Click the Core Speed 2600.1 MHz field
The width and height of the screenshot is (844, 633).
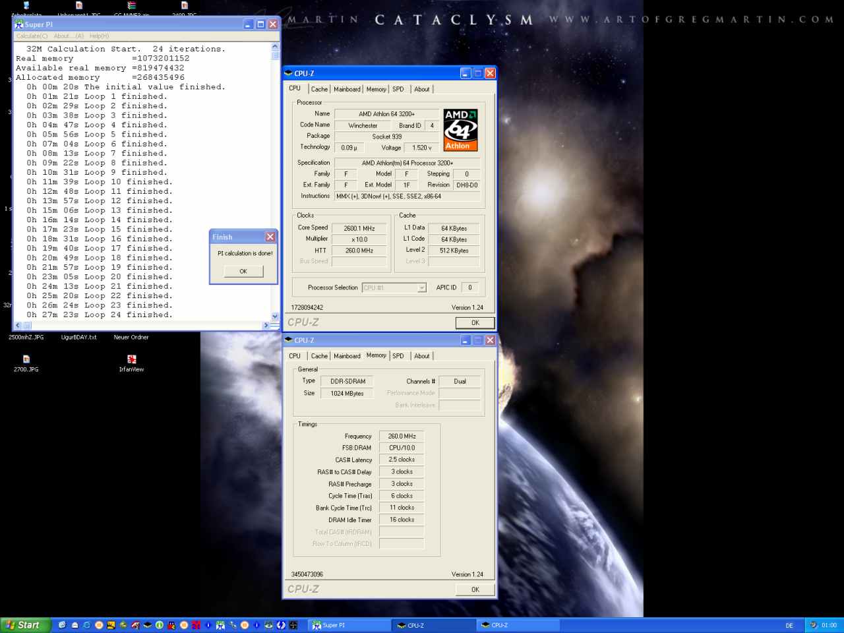tap(359, 228)
